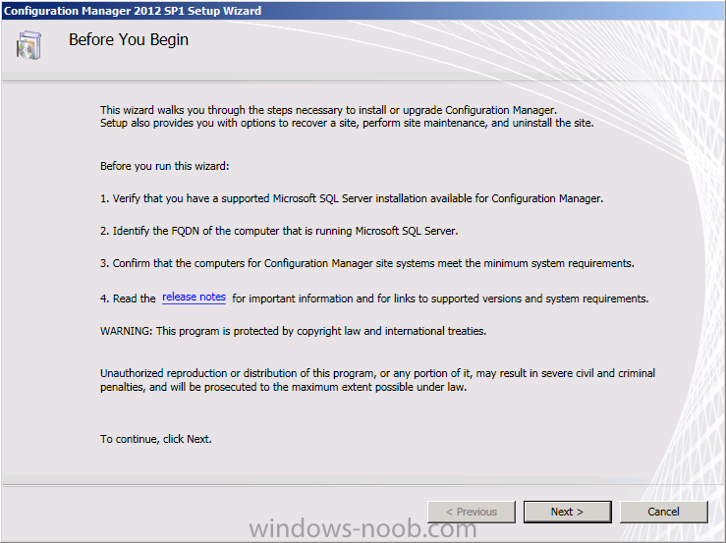Click the Unauthorized reproduction penalties paragraph

(x=378, y=380)
